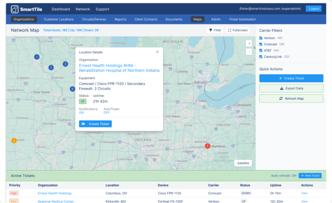
Task: Open Ernest Health Holdings RHNI organization link
Action: click(119, 68)
